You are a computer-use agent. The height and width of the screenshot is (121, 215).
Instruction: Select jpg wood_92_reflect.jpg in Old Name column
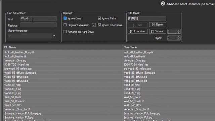click(18, 69)
